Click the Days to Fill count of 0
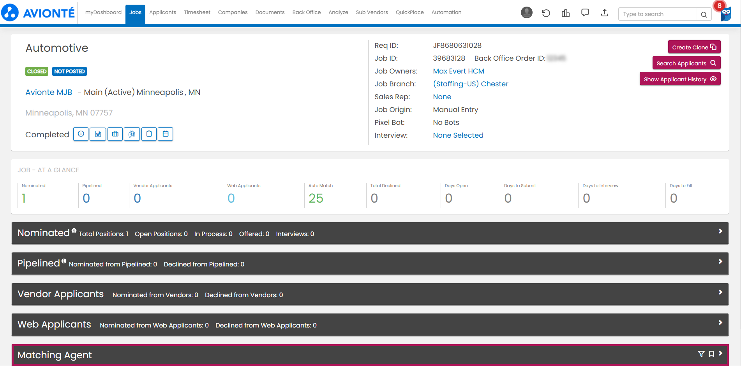This screenshot has width=741, height=366. (x=674, y=198)
